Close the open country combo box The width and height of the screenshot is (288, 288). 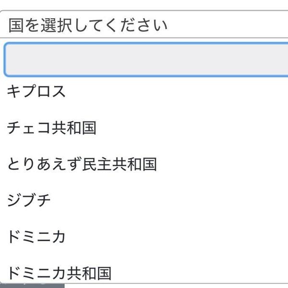click(144, 24)
